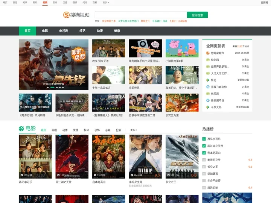
Task: Select the 悬疑 movie genre tab
Action: (x=108, y=130)
